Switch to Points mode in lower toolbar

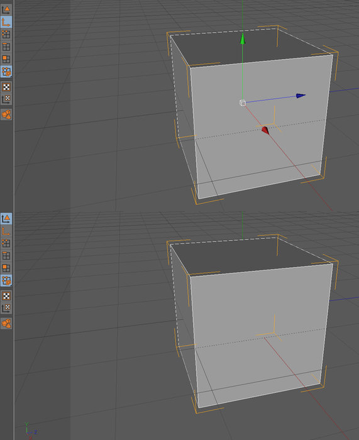(6, 243)
